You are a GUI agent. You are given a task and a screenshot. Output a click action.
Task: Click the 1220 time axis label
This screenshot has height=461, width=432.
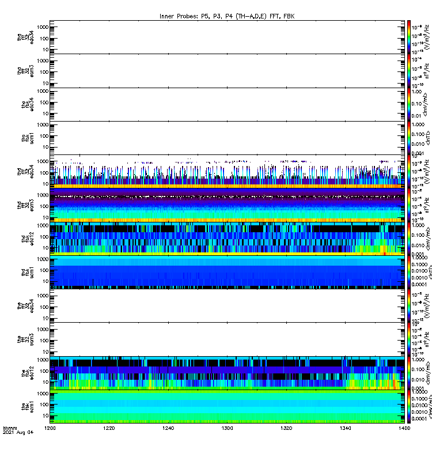pyautogui.click(x=109, y=428)
